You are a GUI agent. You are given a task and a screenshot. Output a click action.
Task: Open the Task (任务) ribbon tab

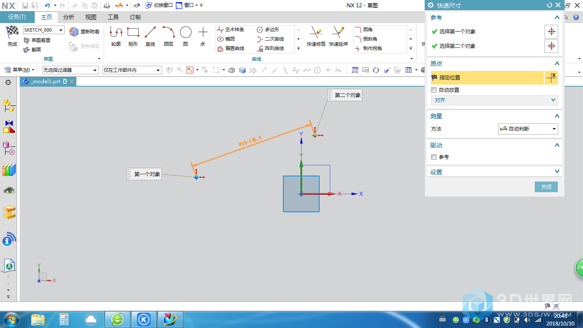17,17
